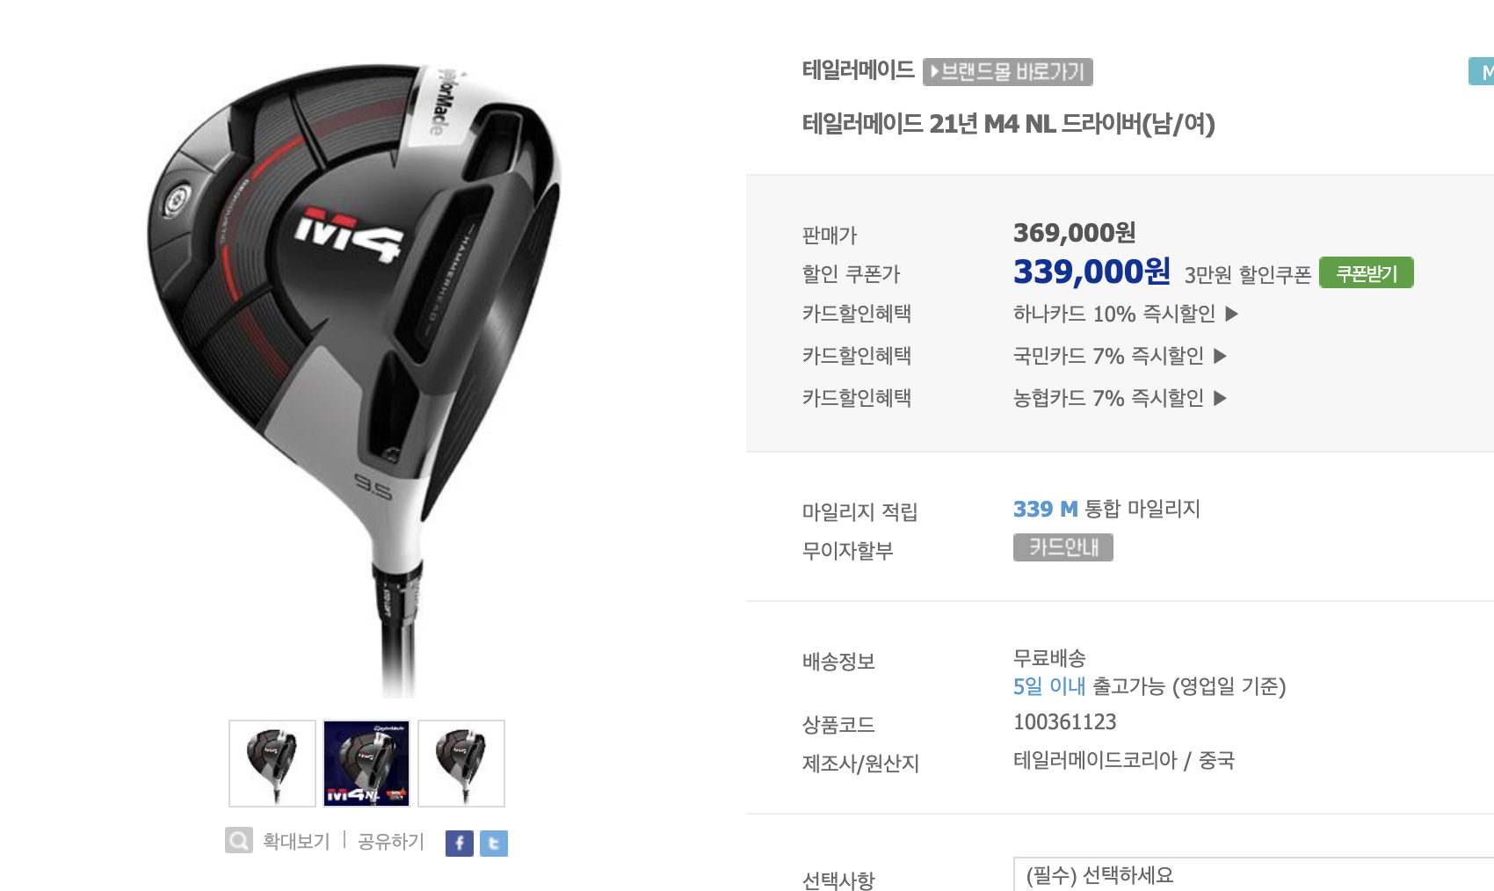Expand 하나카드 10% 즉시할인 arrow
Viewport: 1494px width, 891px height.
click(1232, 314)
